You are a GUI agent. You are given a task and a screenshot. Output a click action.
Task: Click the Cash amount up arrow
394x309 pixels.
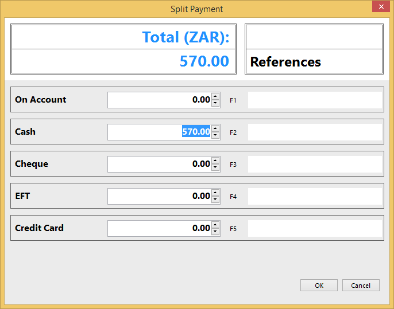click(215, 128)
